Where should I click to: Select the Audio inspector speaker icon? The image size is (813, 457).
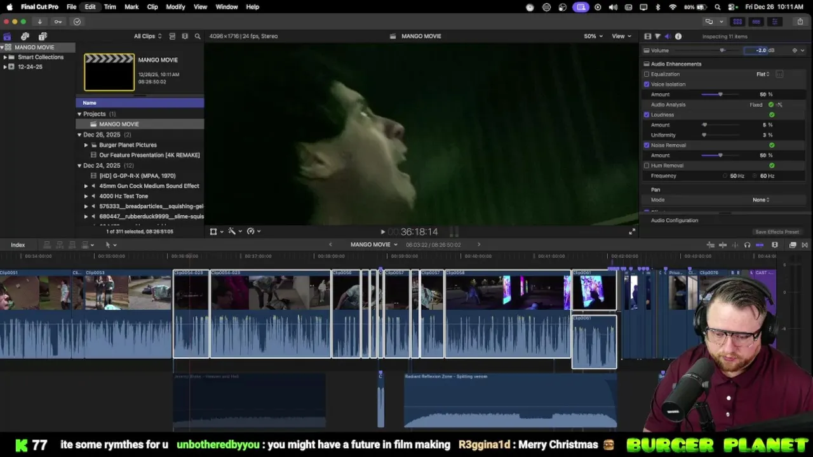668,36
